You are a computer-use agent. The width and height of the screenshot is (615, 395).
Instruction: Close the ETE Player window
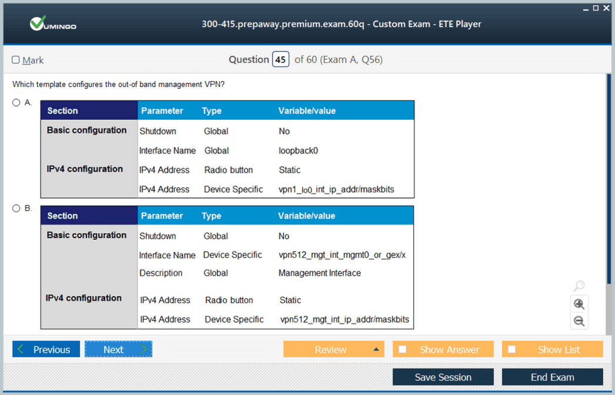pyautogui.click(x=606, y=8)
